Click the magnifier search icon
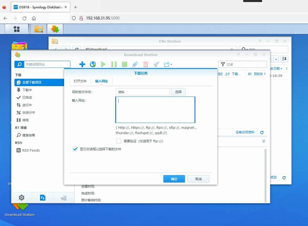 point(19,64)
